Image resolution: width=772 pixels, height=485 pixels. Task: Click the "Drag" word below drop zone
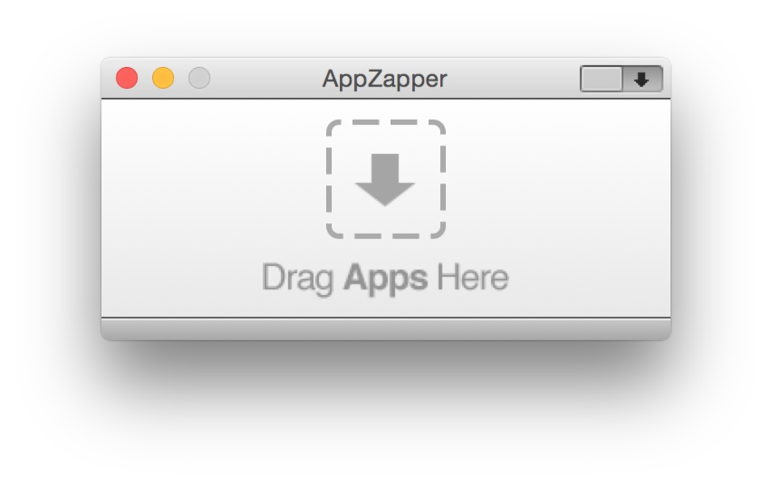[x=298, y=279]
